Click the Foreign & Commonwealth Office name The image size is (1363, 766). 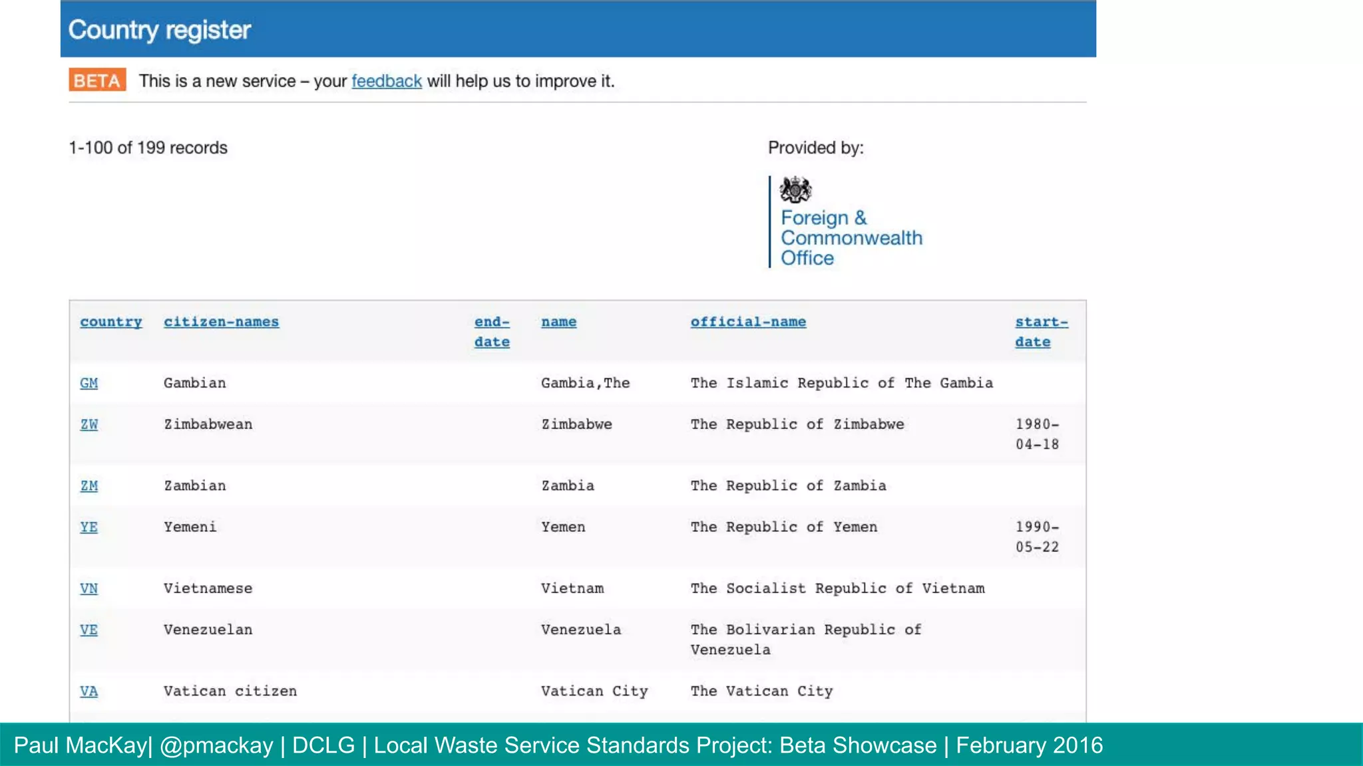(852, 238)
